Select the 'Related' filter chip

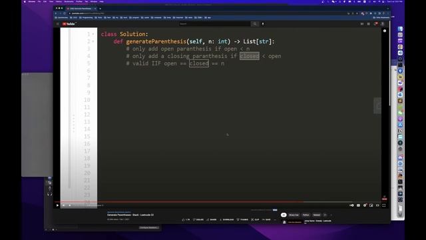coord(317,215)
